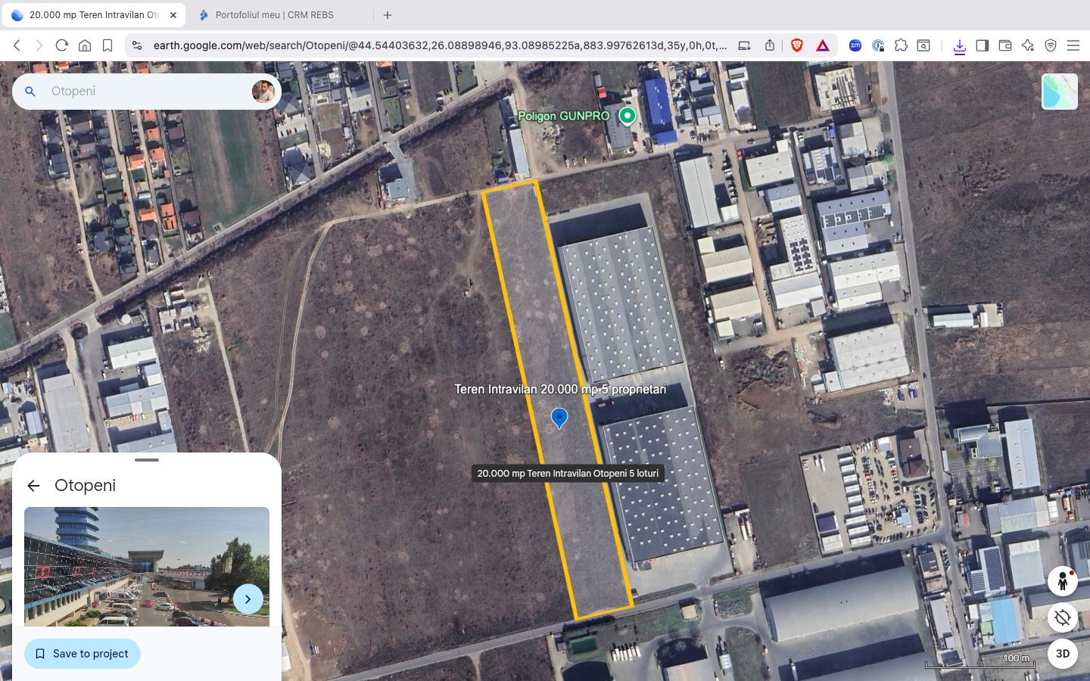
Task: Open the map style layers thumbnail
Action: (1059, 92)
